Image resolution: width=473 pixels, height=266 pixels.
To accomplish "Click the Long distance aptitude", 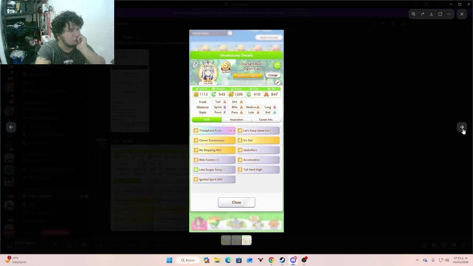I will [x=270, y=107].
